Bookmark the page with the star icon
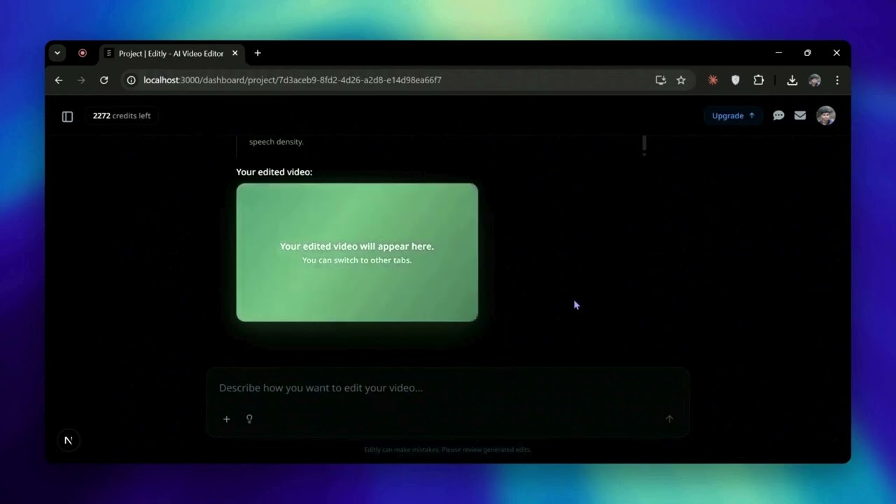896x504 pixels. tap(681, 80)
